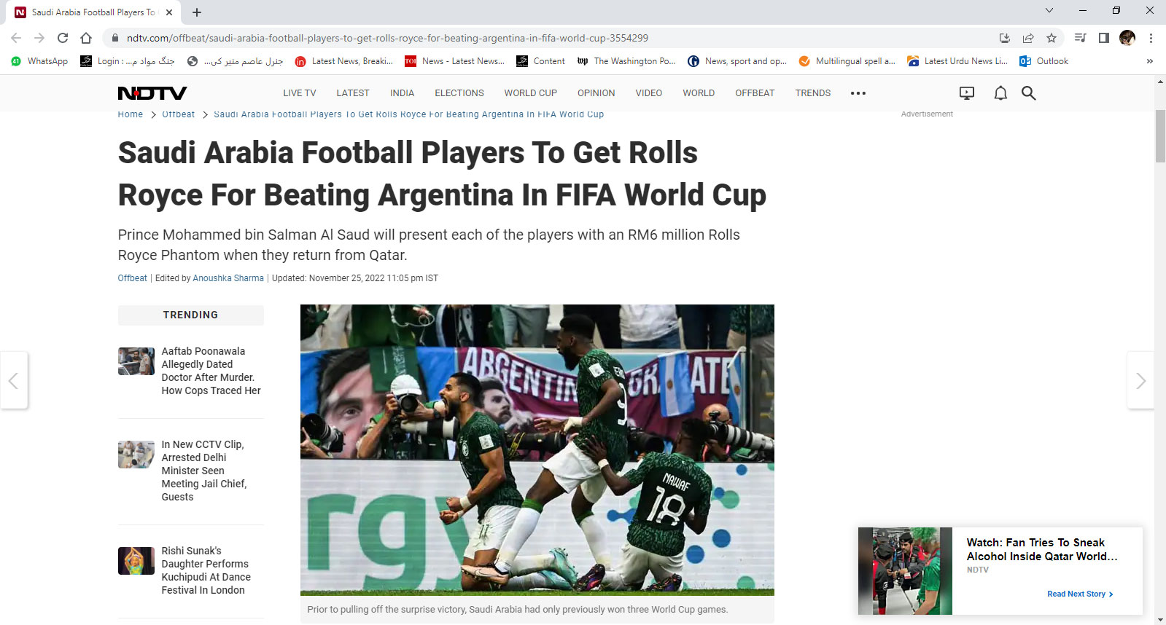Click the Offbeat category link under headline
The width and height of the screenshot is (1166, 625).
click(x=133, y=278)
